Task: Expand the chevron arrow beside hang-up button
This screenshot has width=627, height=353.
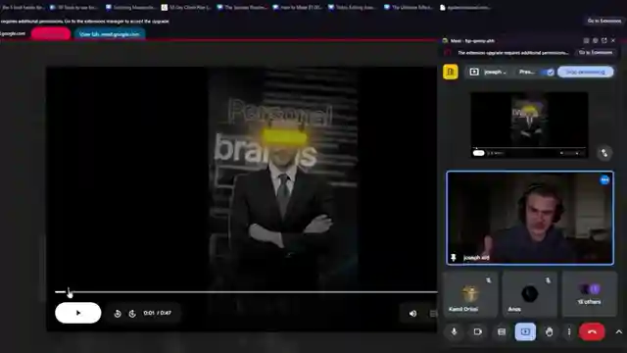Action: (x=618, y=331)
